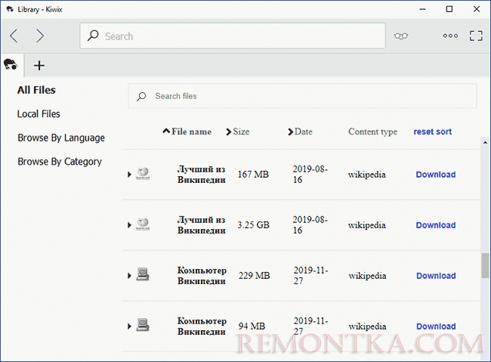Select the Kiwix library tab with bird icon

click(x=11, y=64)
